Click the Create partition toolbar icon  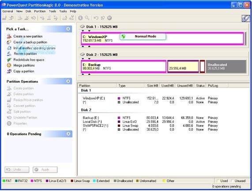pyautogui.click(x=20, y=18)
